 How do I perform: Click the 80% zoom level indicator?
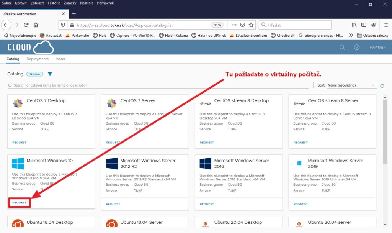[x=217, y=25]
